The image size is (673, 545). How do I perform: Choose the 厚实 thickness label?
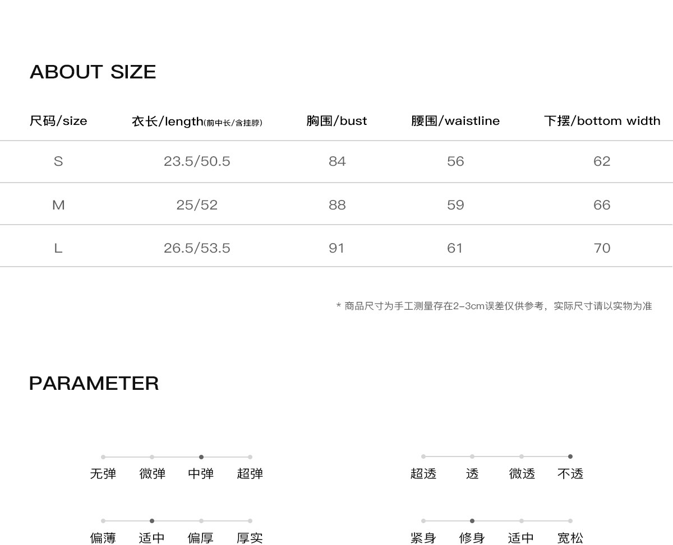pos(250,538)
